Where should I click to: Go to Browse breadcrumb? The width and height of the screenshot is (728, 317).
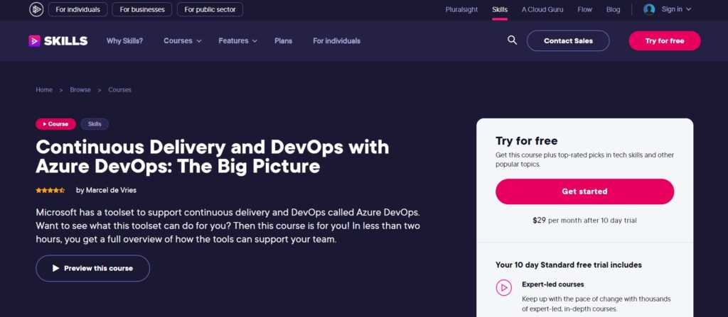[x=80, y=90]
